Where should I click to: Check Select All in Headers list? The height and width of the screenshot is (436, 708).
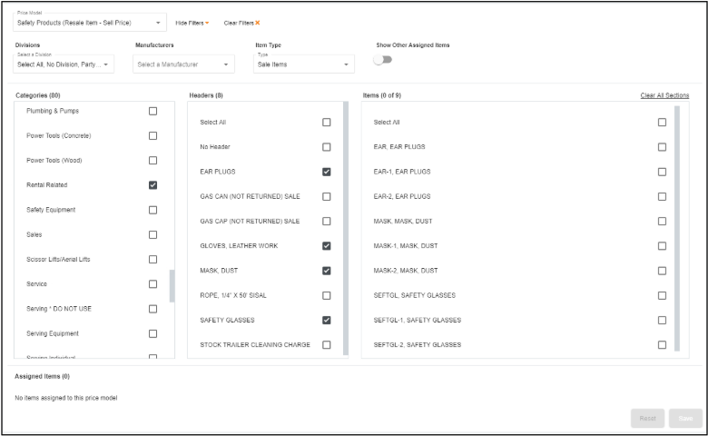pos(326,122)
